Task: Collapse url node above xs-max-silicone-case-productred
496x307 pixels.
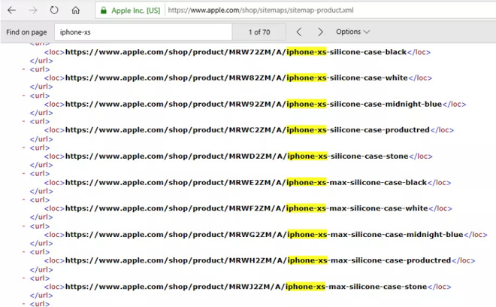Action: pyautogui.click(x=24, y=252)
